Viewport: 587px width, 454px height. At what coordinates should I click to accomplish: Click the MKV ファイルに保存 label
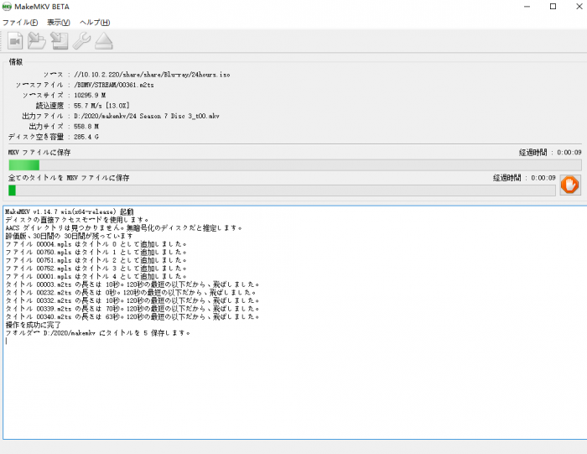[39, 153]
